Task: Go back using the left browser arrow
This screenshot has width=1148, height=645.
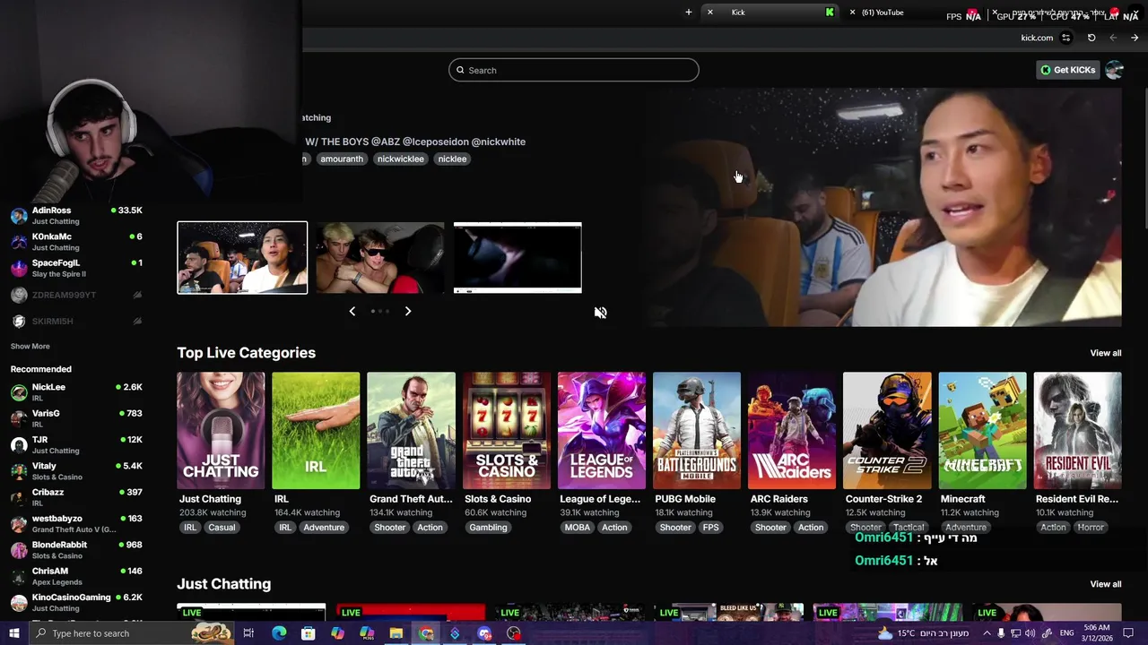Action: [x=1113, y=38]
